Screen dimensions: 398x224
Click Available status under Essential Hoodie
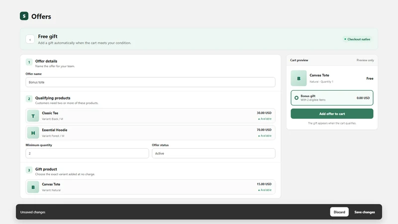265,136
